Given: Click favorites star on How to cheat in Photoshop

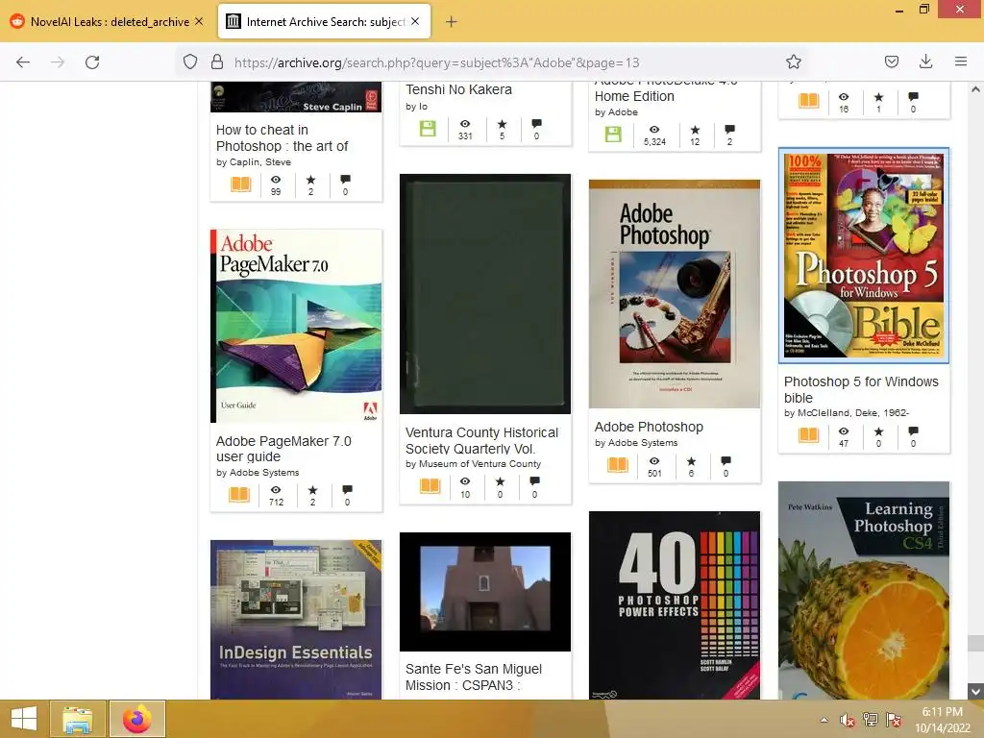Looking at the screenshot, I should 310,180.
